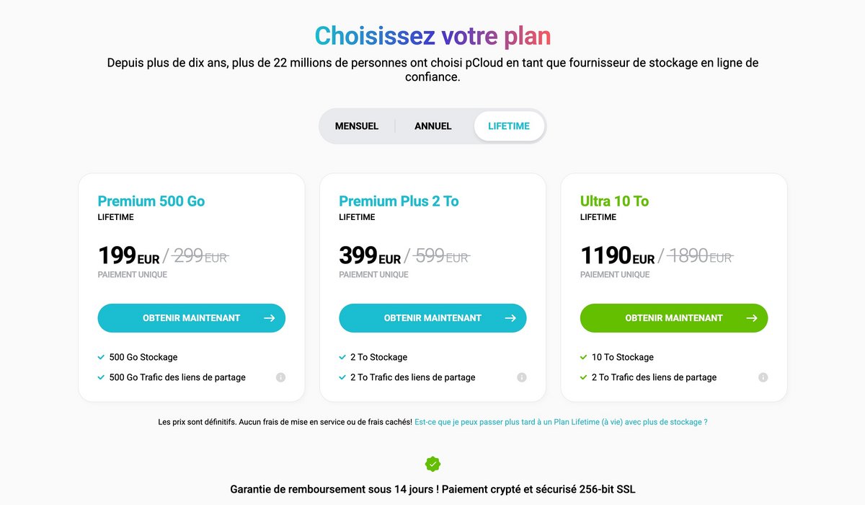This screenshot has width=865, height=505.
Task: Select the LIFETIME tab
Action: [x=509, y=126]
